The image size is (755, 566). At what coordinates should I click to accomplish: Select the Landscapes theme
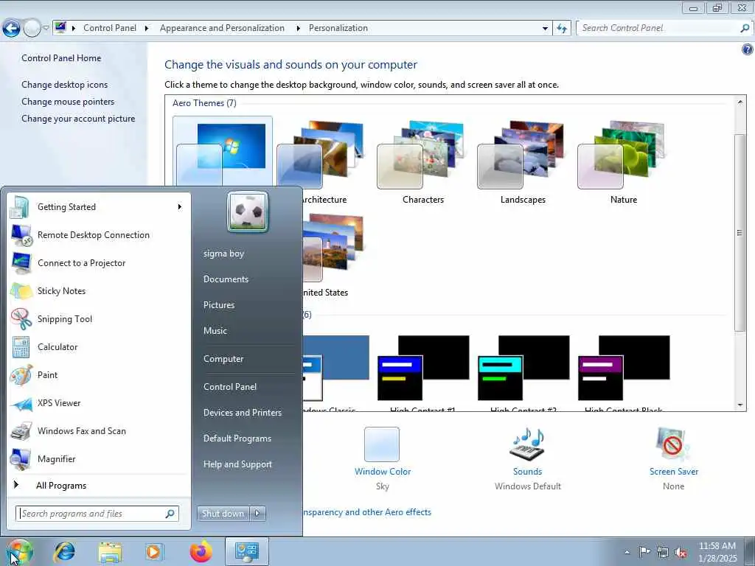[x=523, y=161]
